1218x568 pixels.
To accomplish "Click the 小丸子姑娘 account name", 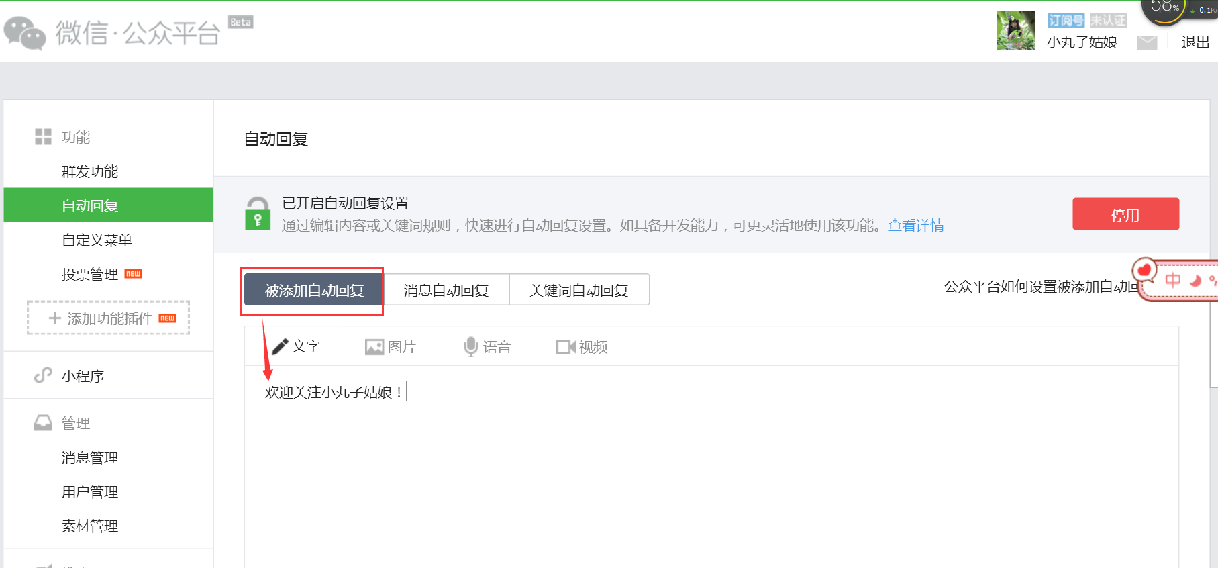I will point(1082,42).
